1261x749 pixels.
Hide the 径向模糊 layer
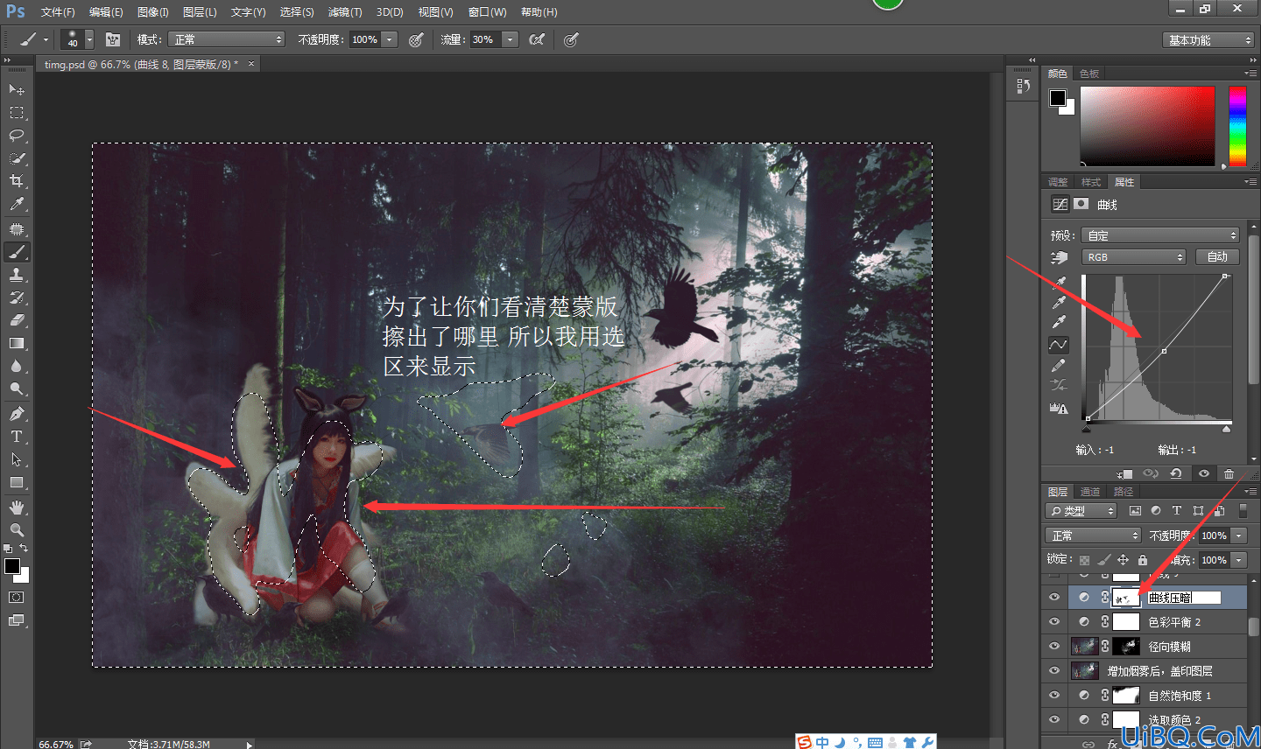(1054, 647)
